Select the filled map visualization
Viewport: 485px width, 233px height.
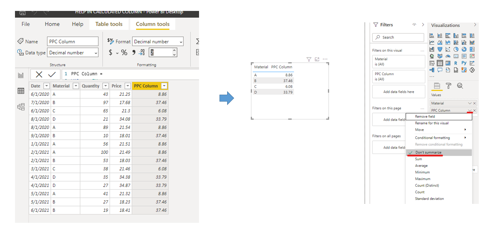click(x=440, y=56)
